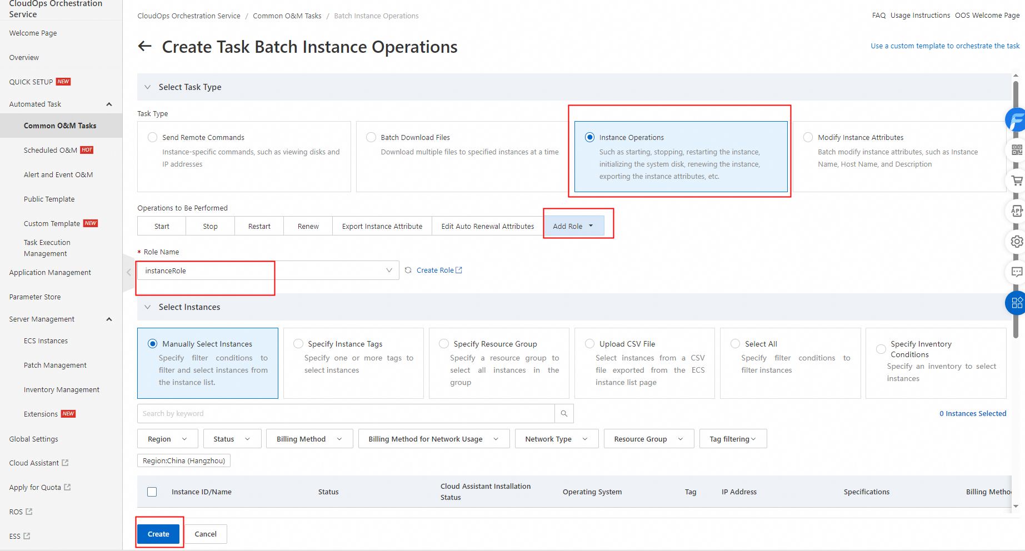
Task: Open the QR code icon in right sidebar
Action: (1017, 149)
